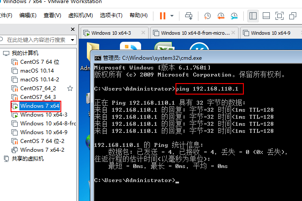The width and height of the screenshot is (302, 201).
Task: Click the Ping 统计信息 summary line
Action: pos(149,145)
